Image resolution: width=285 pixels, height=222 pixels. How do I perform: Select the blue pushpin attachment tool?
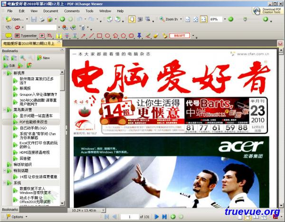139,36
